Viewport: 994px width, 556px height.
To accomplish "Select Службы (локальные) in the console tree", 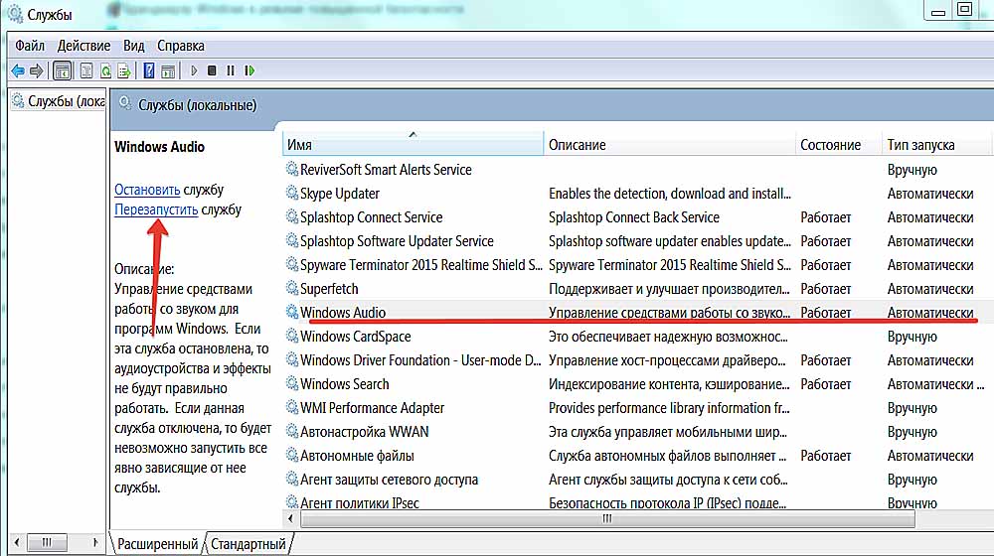I will 66,101.
